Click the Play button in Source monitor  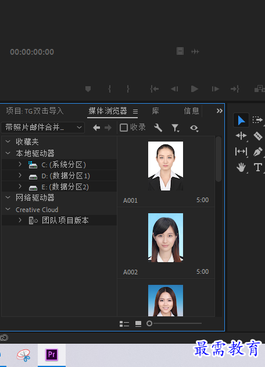pyautogui.click(x=195, y=89)
